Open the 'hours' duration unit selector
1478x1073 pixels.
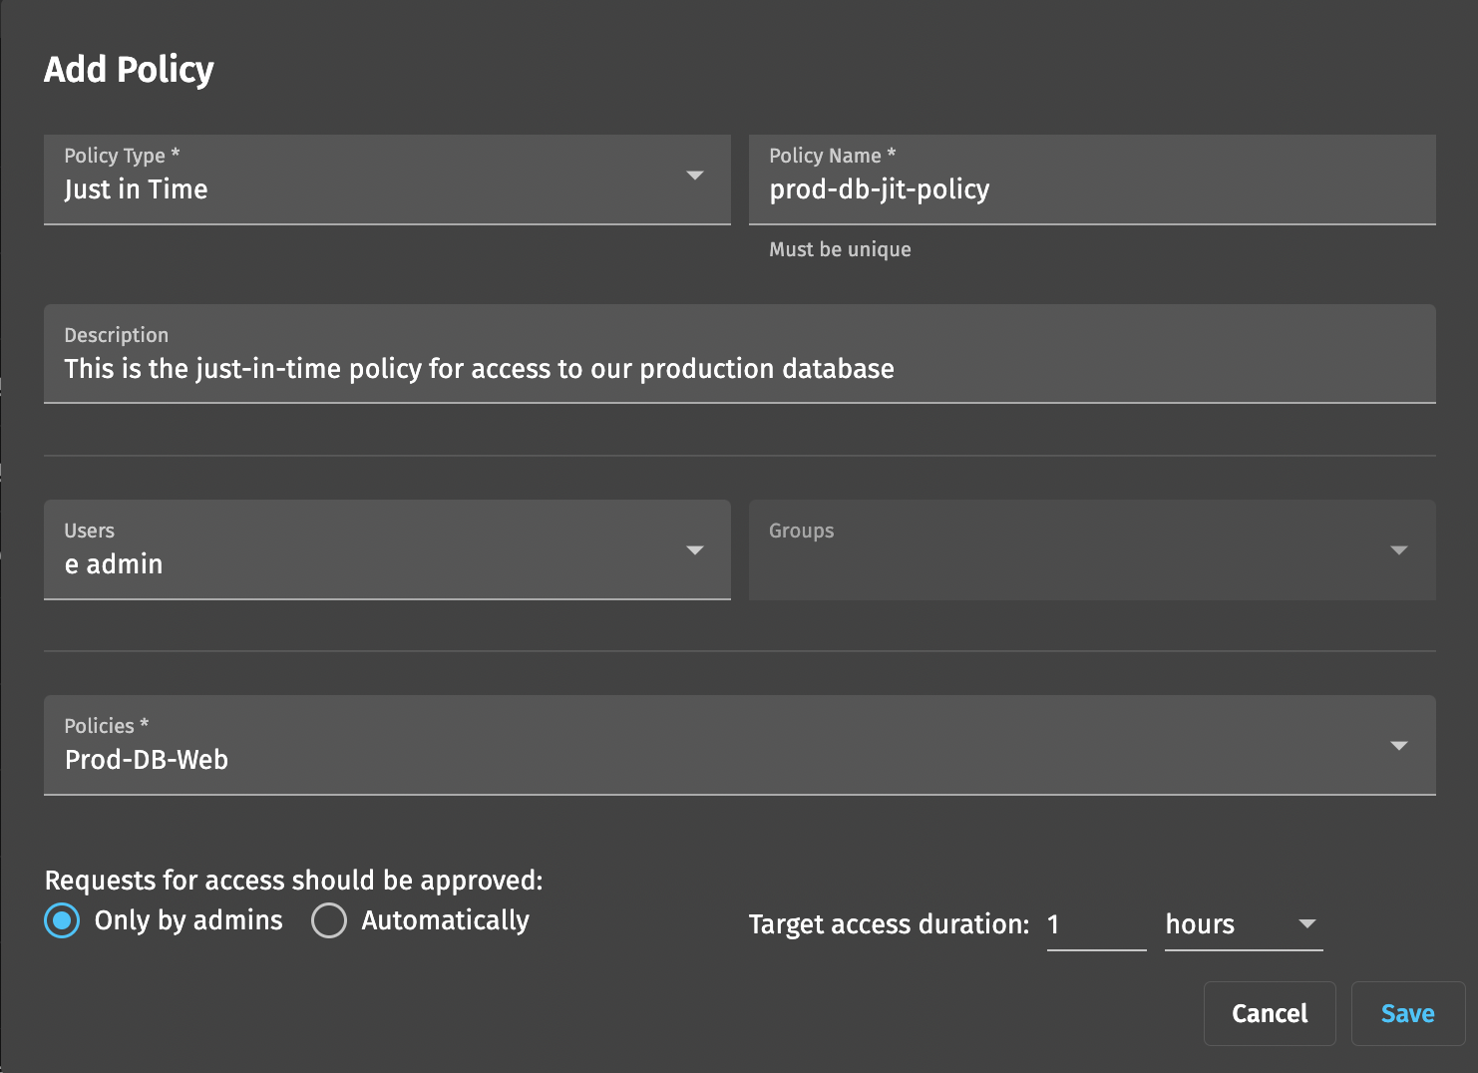(1229, 925)
